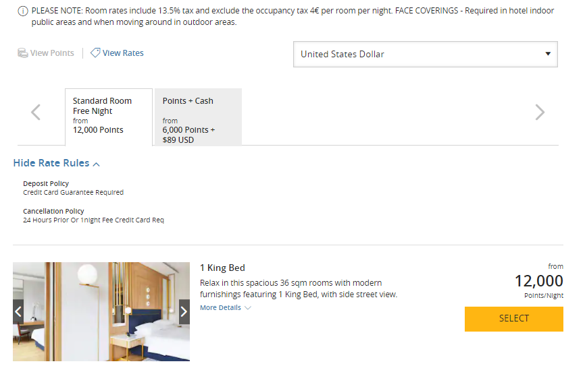The width and height of the screenshot is (585, 370).
Task: Click the info icon beside PLEASE NOTE
Action: (23, 11)
